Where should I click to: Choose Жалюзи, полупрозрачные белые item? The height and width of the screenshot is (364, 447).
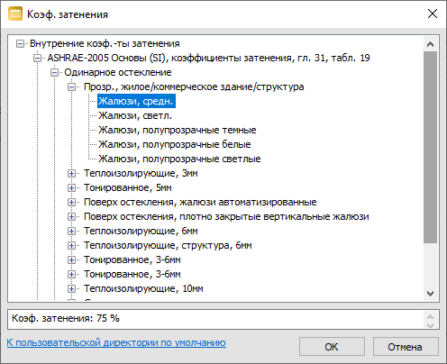(175, 144)
